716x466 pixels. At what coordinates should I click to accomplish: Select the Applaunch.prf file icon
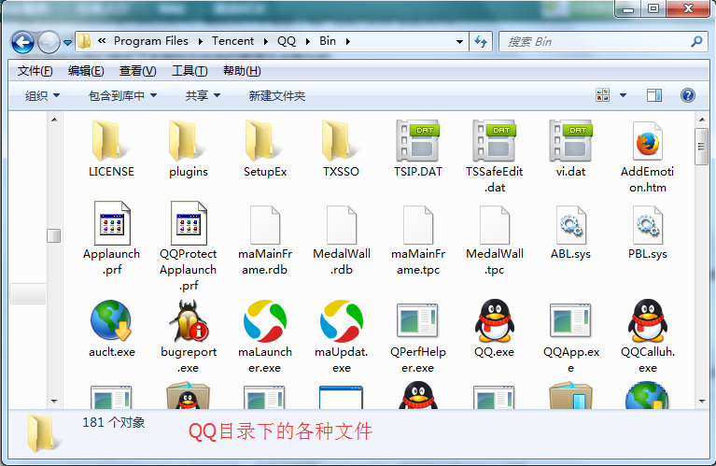[112, 223]
